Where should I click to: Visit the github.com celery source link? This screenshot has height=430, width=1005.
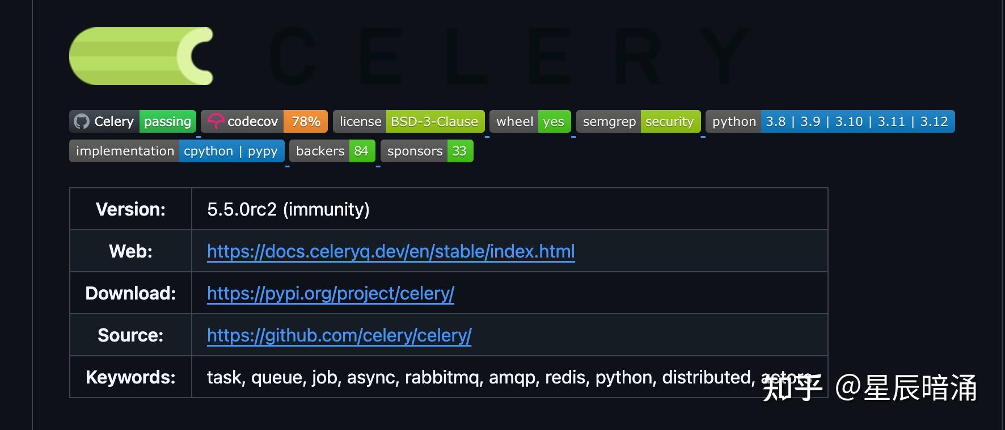(x=339, y=335)
